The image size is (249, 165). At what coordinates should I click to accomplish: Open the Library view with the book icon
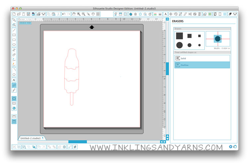pos(14,103)
